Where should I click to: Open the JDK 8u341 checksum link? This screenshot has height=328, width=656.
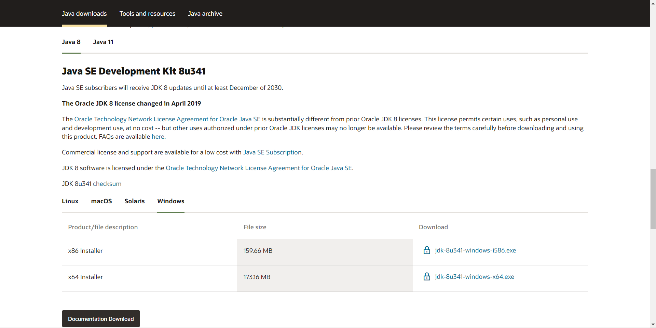107,184
